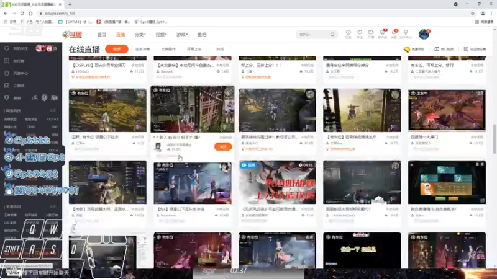Screen dimensions: 497x279
Task: Click streamer avatar on hovered card
Action: (158, 147)
